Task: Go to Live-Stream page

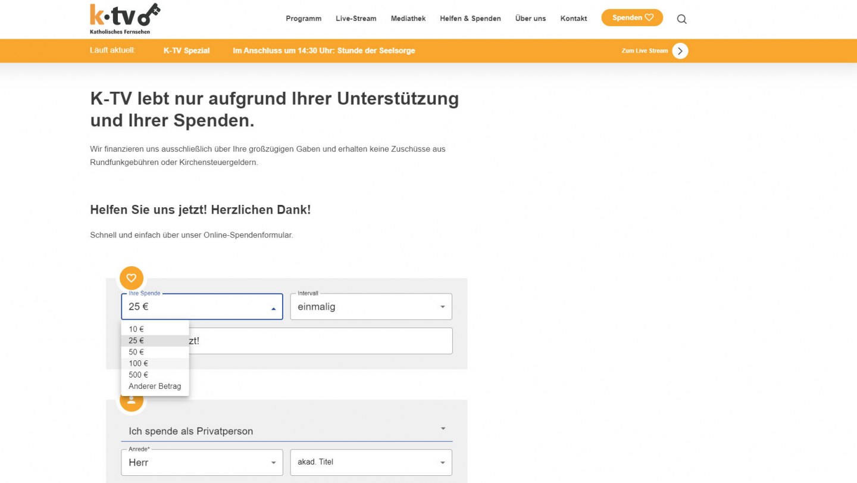Action: pyautogui.click(x=356, y=18)
